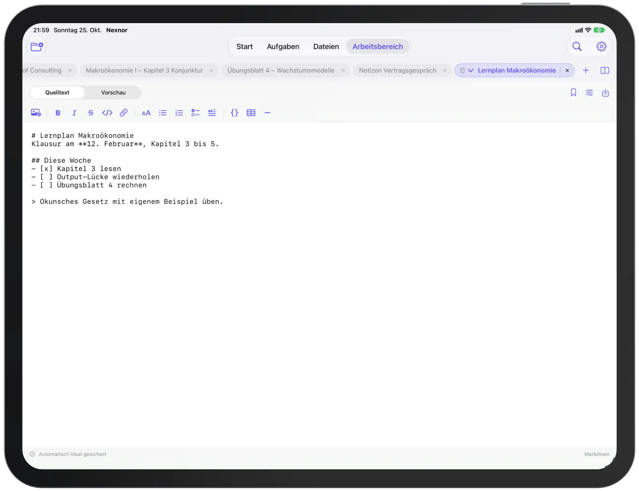Click the 'Übungsblatt 4 rechnen' line
Image resolution: width=639 pixels, height=491 pixels.
[89, 185]
